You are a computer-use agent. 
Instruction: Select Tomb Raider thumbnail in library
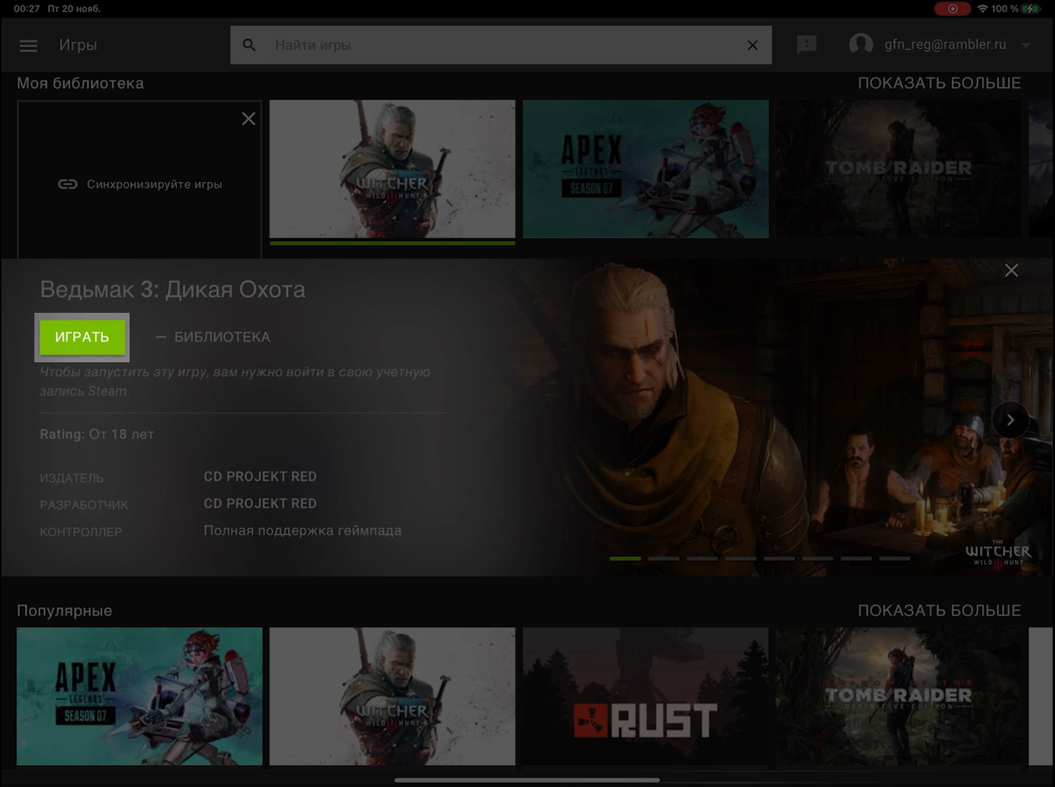[x=898, y=169]
